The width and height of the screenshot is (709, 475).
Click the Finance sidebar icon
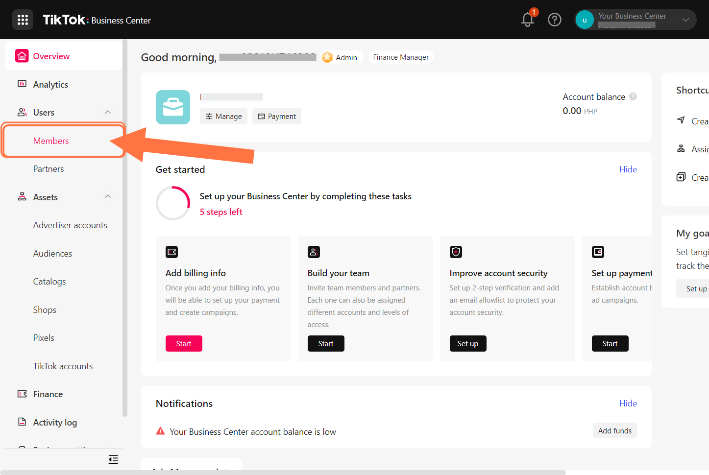pyautogui.click(x=22, y=394)
